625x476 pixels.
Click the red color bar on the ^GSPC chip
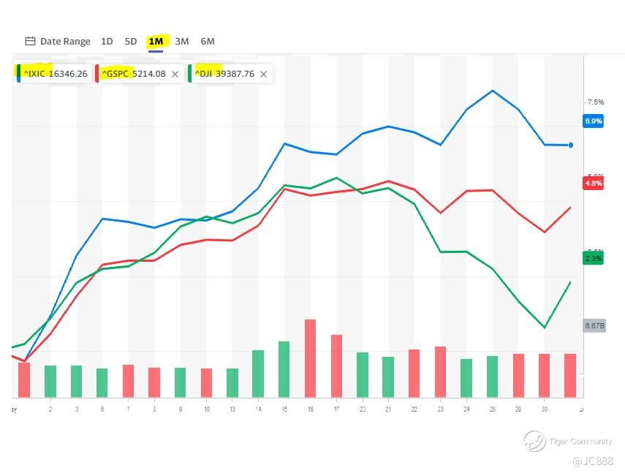tap(97, 74)
